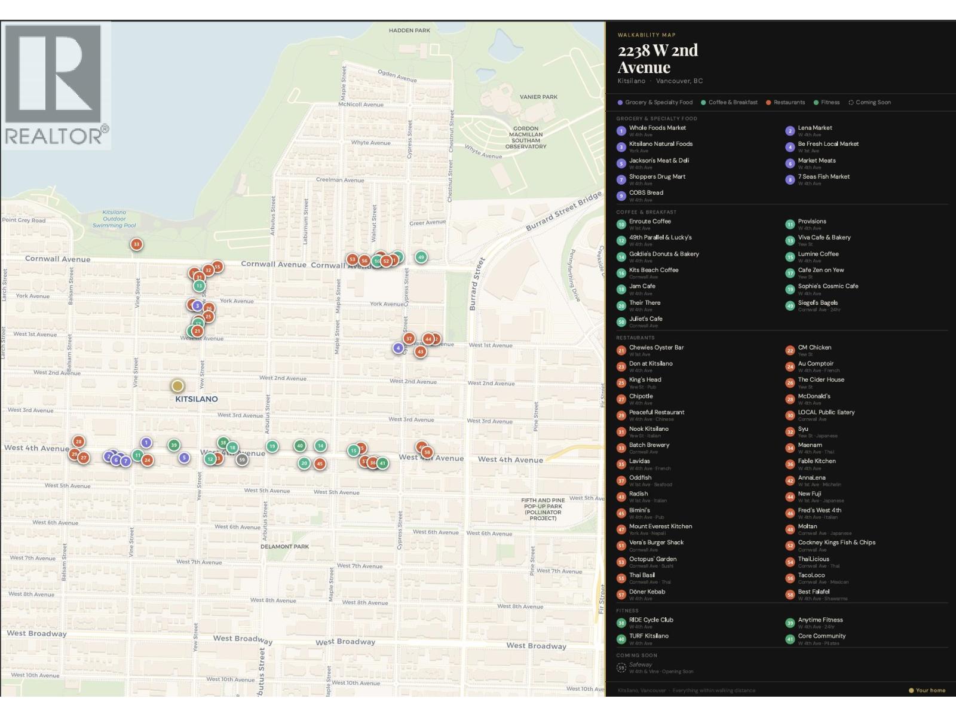The image size is (956, 717).
Task: Select AnnaLena in the restaurants list
Action: (811, 478)
